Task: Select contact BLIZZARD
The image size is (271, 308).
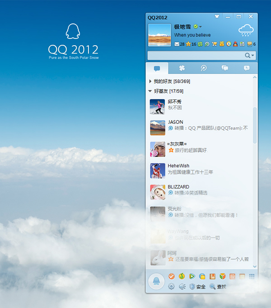Action: pos(200,192)
